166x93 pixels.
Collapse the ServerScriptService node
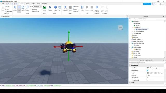[130, 43]
